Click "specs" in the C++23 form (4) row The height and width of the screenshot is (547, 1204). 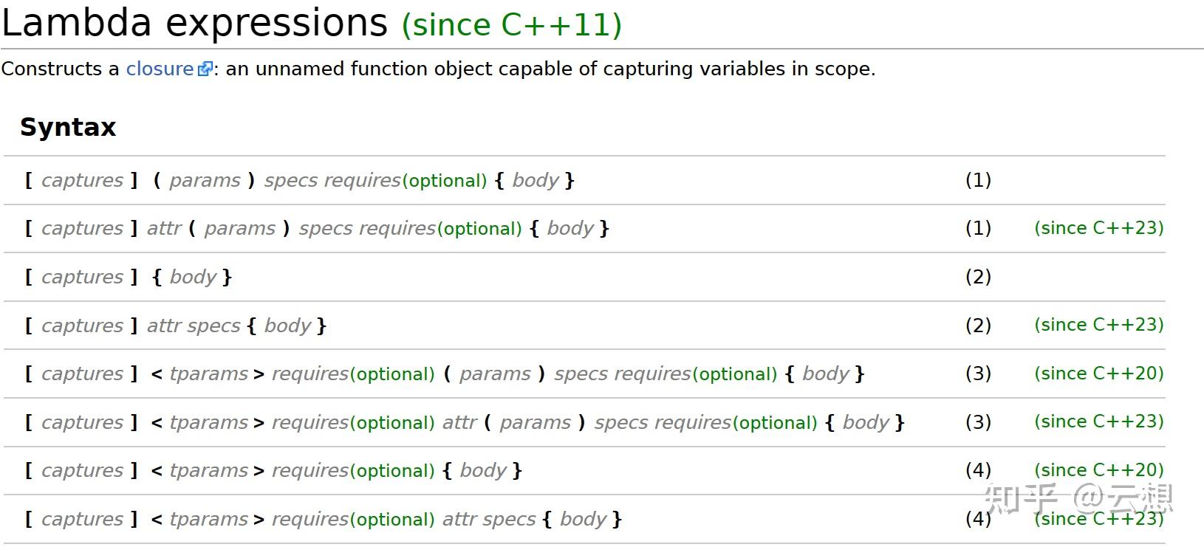coord(510,519)
